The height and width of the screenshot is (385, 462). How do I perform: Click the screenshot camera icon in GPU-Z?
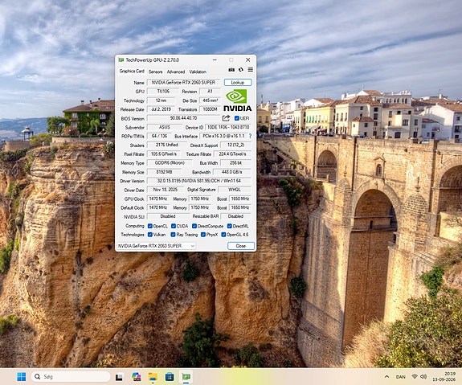click(x=231, y=70)
